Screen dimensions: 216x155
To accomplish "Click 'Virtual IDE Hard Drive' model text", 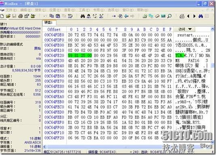I will click(x=25, y=28).
